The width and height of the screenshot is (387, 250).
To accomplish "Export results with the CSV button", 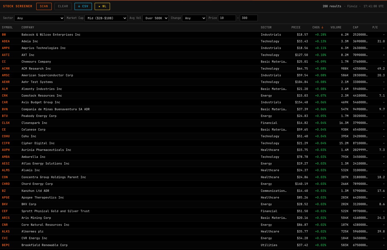I will [83, 6].
